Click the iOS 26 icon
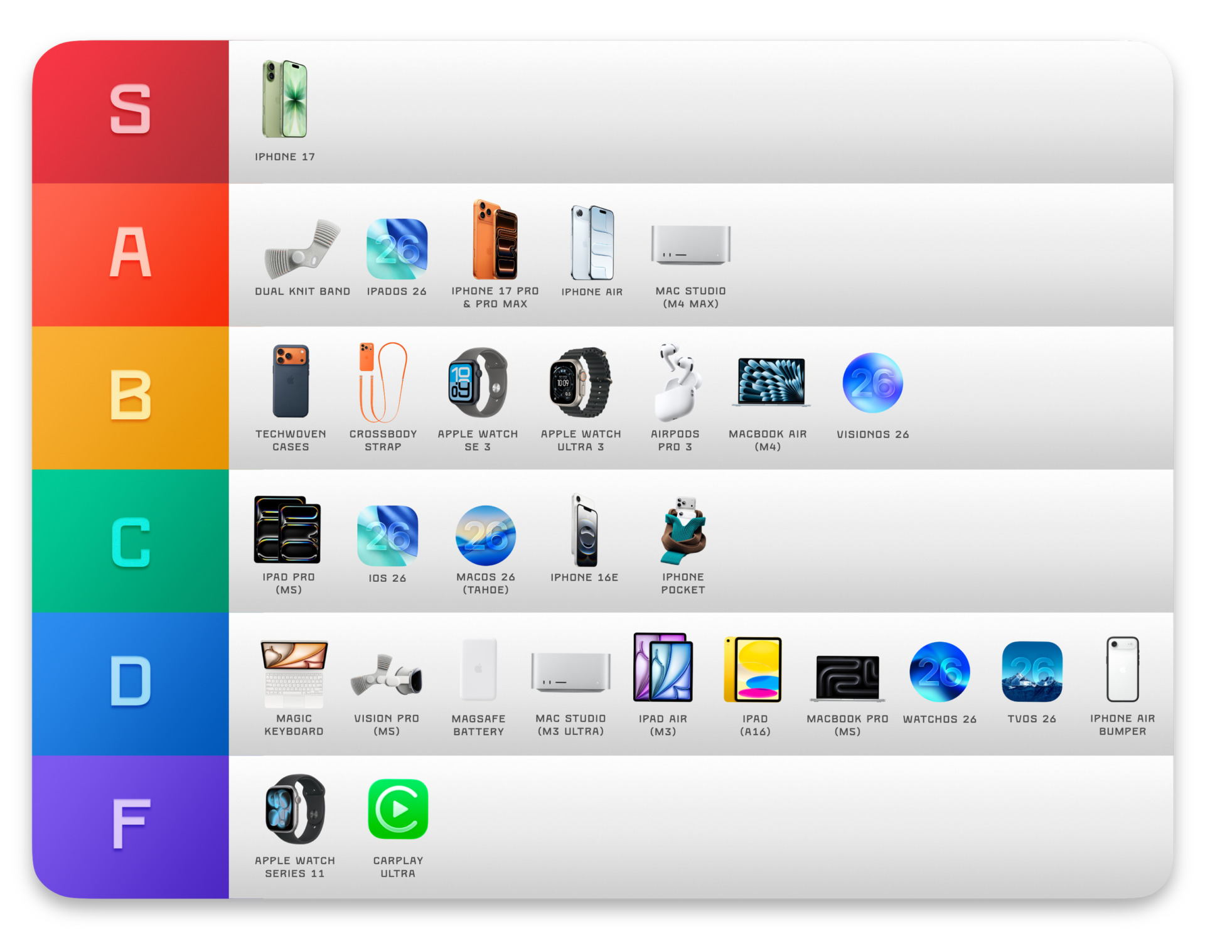The width and height of the screenshot is (1205, 939). [x=387, y=535]
